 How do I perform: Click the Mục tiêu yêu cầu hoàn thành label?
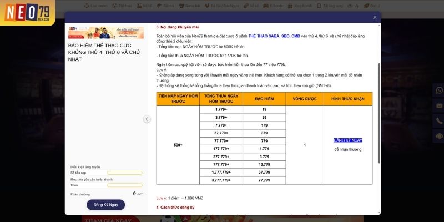coord(92,179)
